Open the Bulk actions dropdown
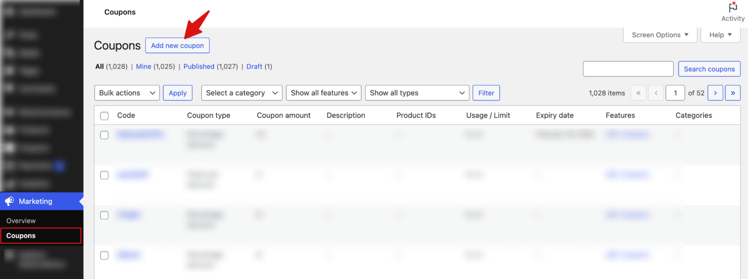The image size is (748, 279). pyautogui.click(x=127, y=93)
